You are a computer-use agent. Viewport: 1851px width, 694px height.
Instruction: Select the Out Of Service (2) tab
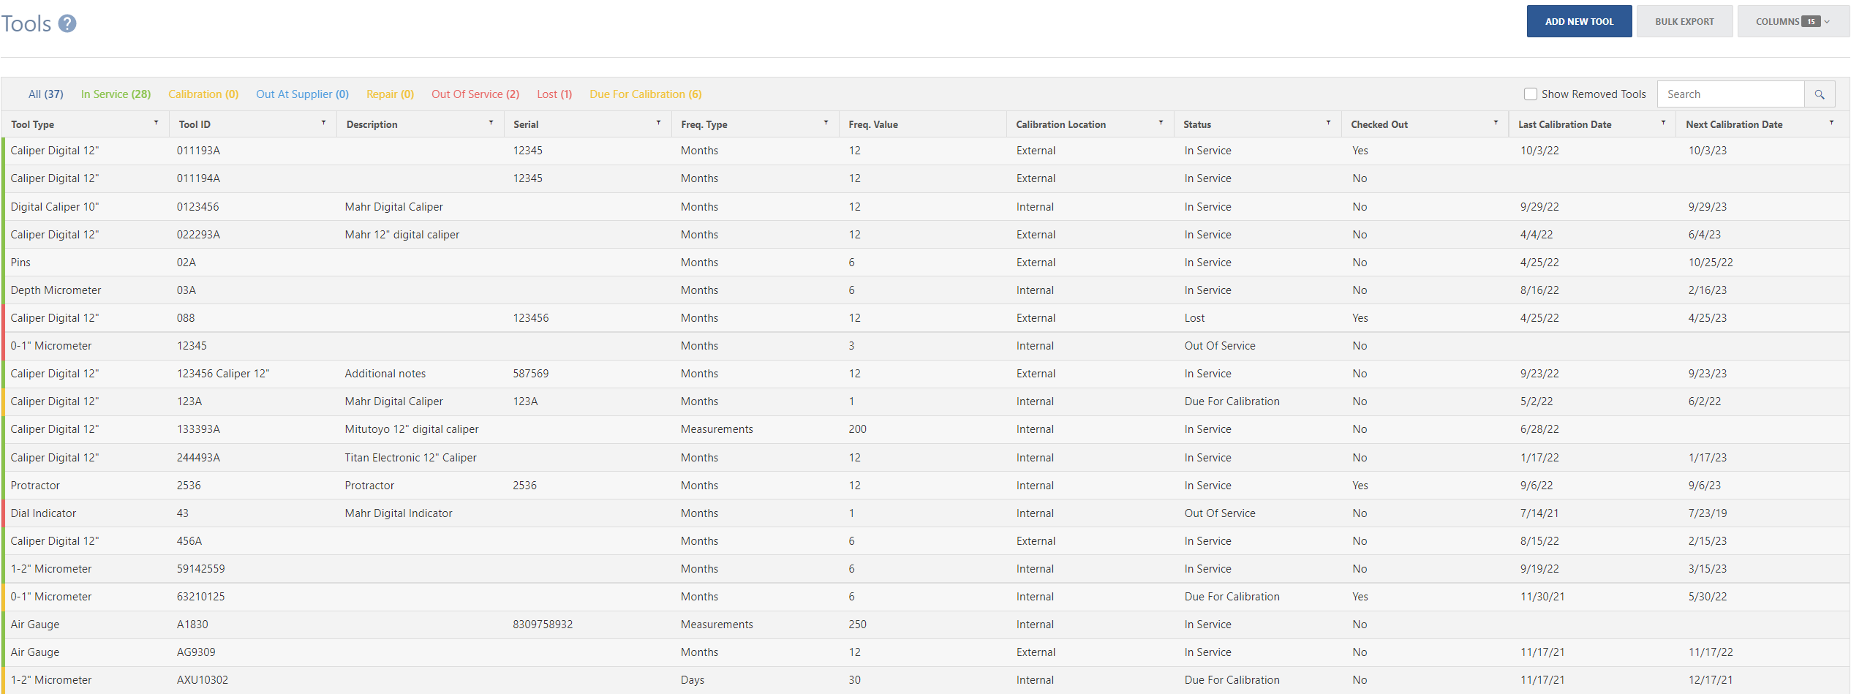(475, 94)
